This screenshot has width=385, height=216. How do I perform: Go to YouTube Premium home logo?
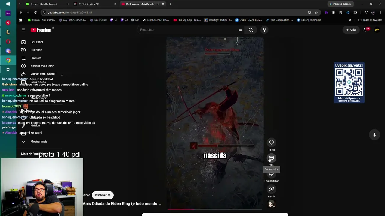pos(41,30)
